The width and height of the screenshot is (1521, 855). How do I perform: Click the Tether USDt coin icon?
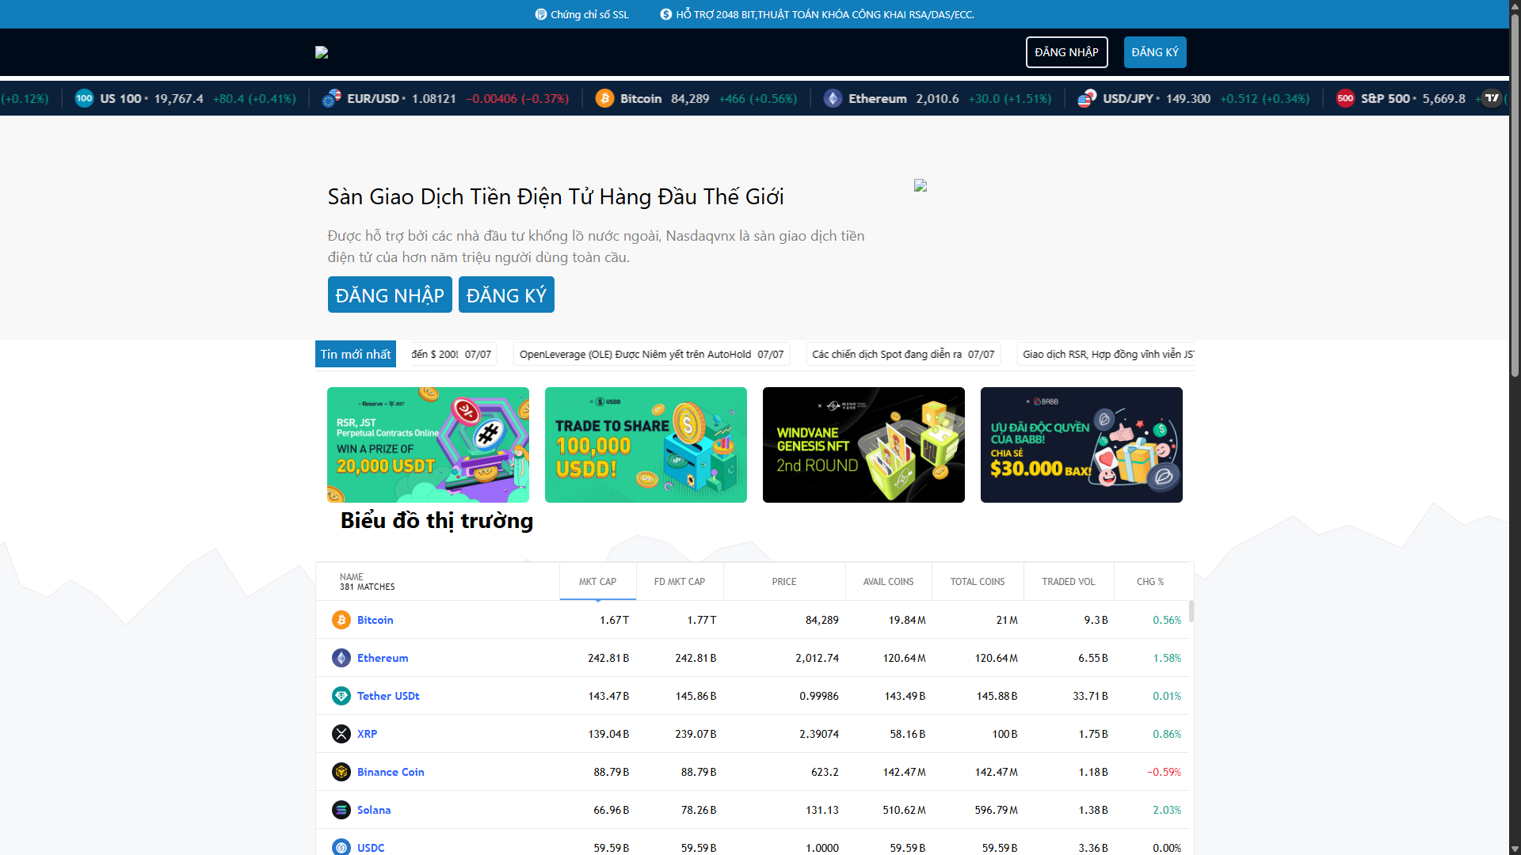coord(341,696)
